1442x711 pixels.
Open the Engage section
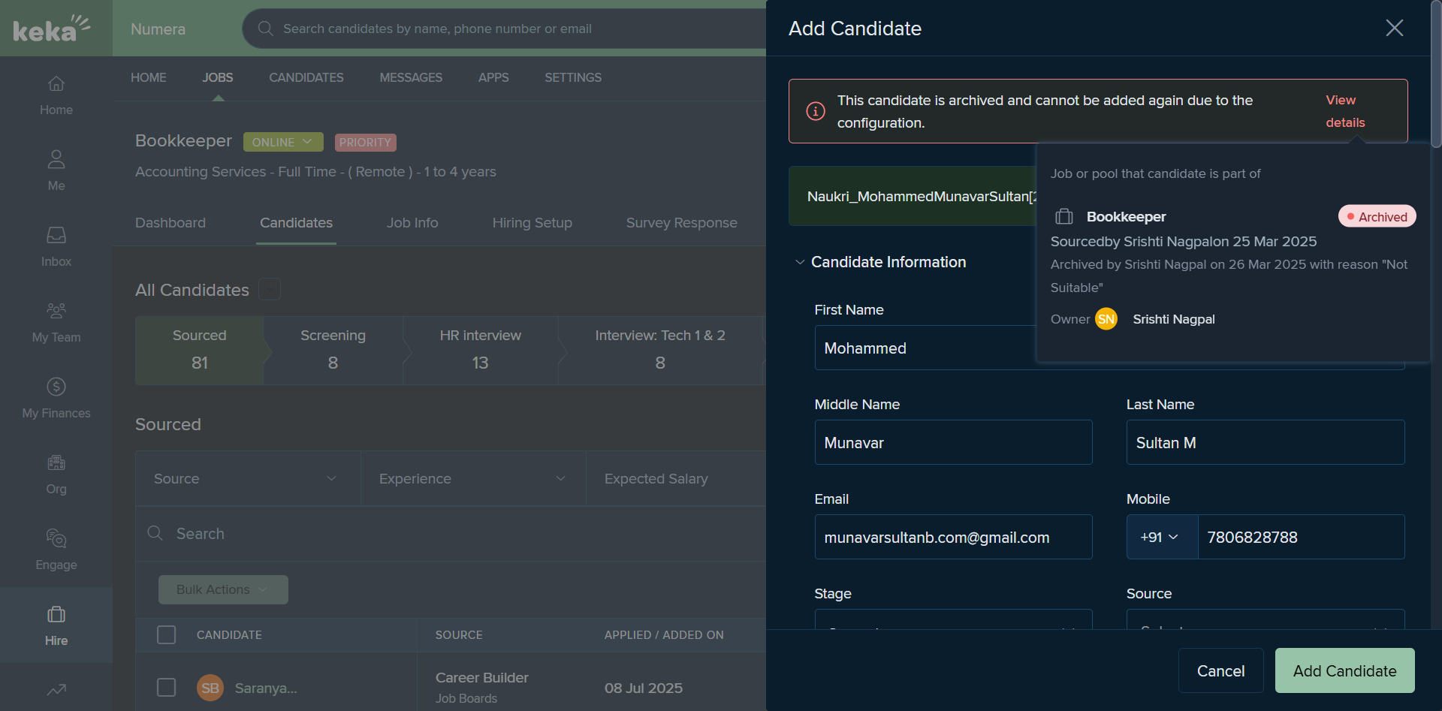pos(56,550)
